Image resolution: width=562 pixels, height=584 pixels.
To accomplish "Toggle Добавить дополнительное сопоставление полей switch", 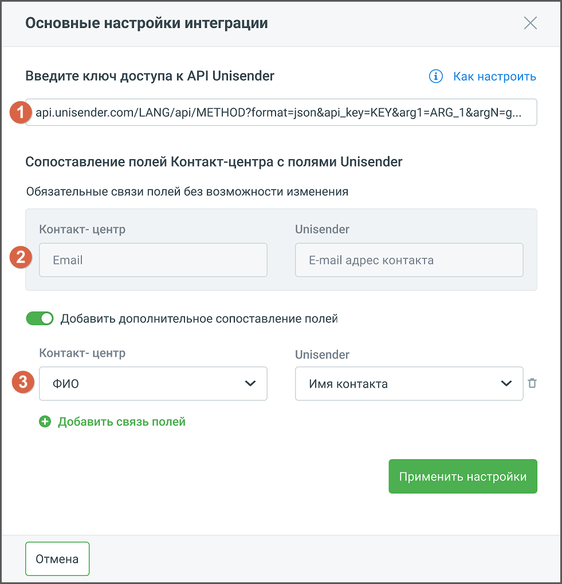I will click(x=40, y=318).
